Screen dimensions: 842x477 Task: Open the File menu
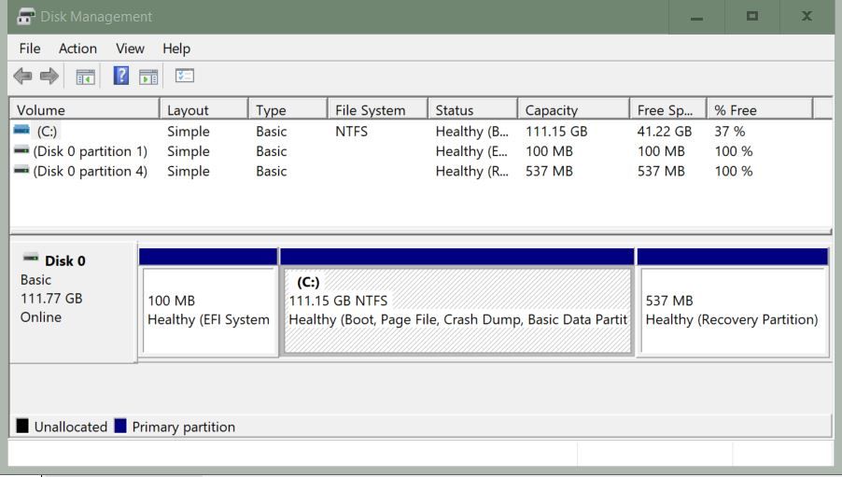click(30, 49)
